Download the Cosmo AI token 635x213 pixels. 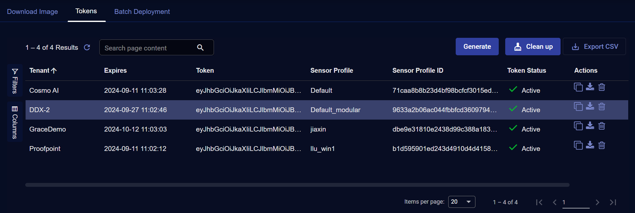coord(590,87)
